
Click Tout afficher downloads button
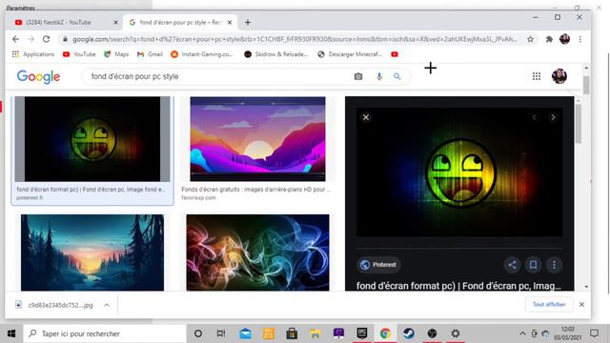549,305
